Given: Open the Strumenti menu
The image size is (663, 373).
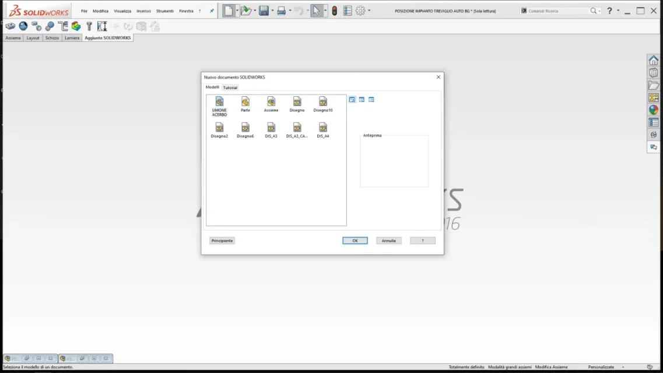Looking at the screenshot, I should coord(165,11).
